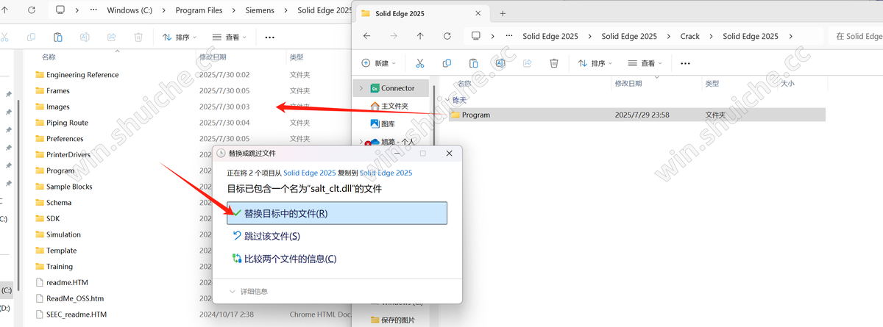
Task: Open source Solid Edge 2025 link in dialog
Action: (x=310, y=173)
